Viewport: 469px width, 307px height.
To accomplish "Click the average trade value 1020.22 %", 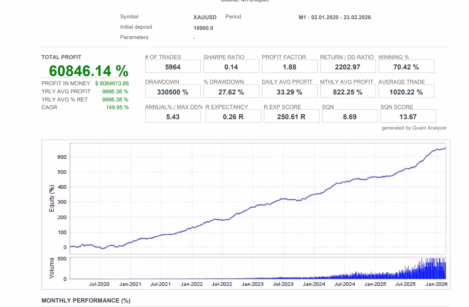I will [406, 92].
